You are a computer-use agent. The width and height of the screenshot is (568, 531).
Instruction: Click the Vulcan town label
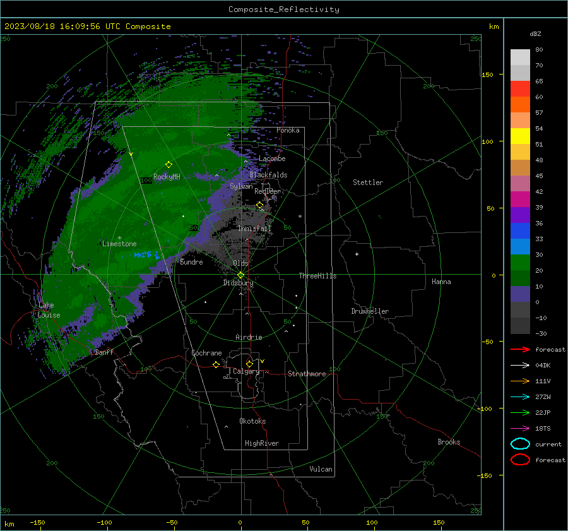point(321,469)
